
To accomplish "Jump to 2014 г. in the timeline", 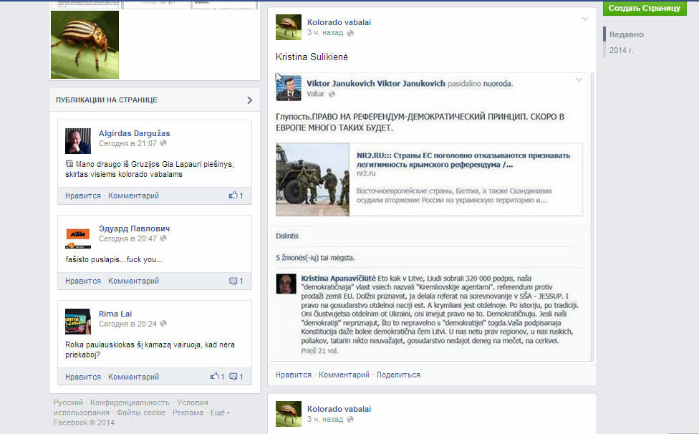I will [622, 50].
